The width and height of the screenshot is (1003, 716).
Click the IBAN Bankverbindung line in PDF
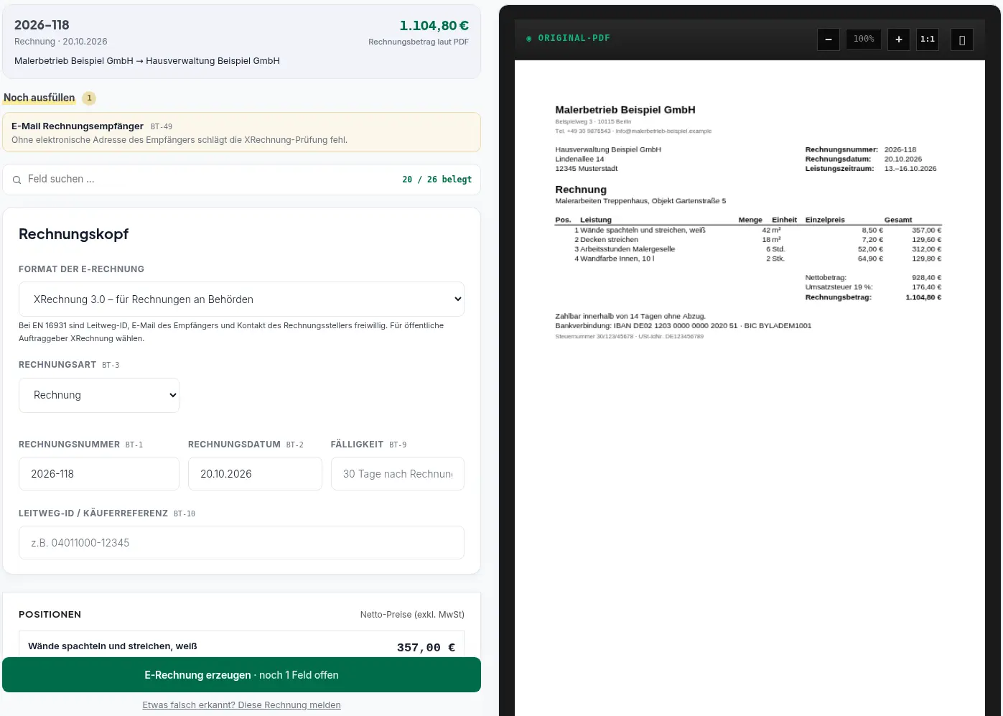(x=683, y=325)
